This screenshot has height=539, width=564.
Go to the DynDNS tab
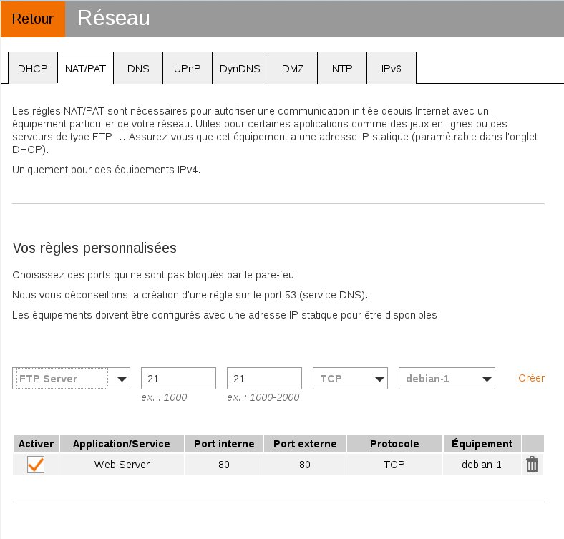[239, 69]
